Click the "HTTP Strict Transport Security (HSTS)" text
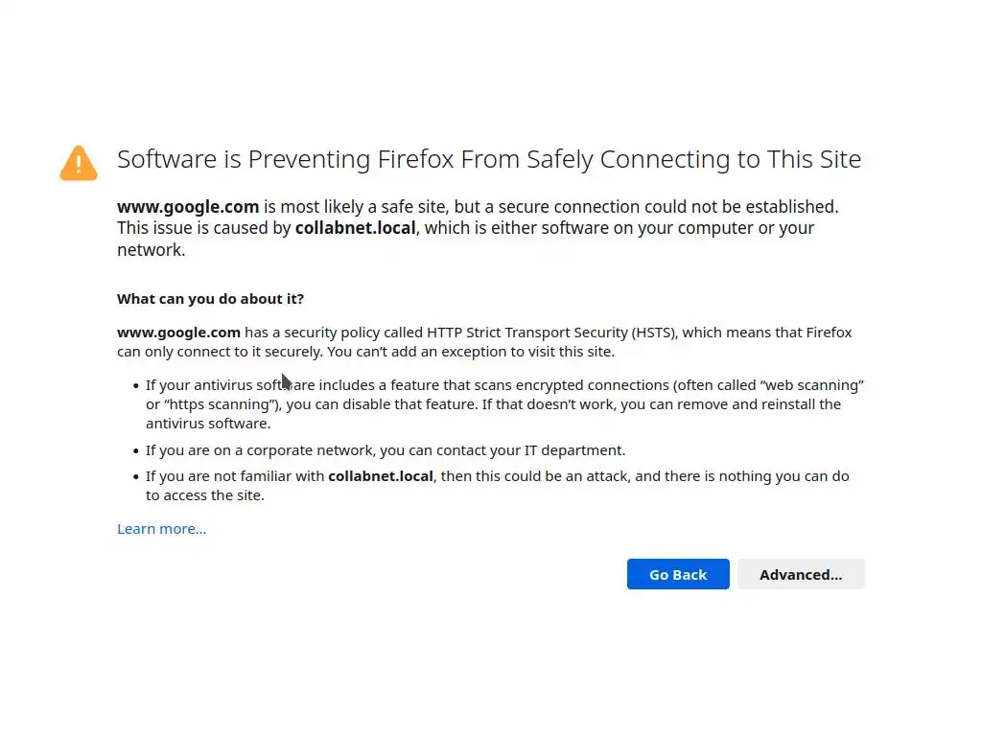This screenshot has height=736, width=982. (x=551, y=333)
